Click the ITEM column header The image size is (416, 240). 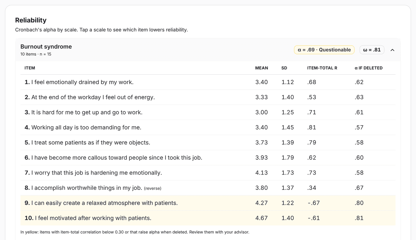coord(30,68)
